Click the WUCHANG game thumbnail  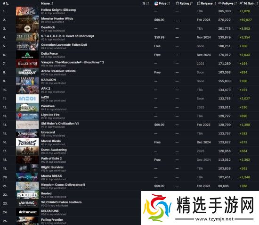tap(27, 204)
